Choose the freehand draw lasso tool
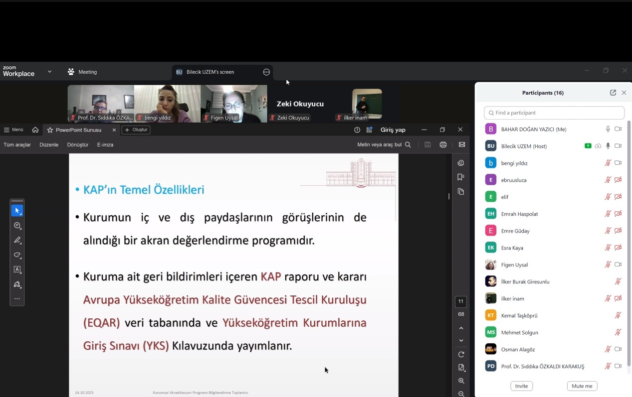This screenshot has height=397, width=632. coord(17,255)
